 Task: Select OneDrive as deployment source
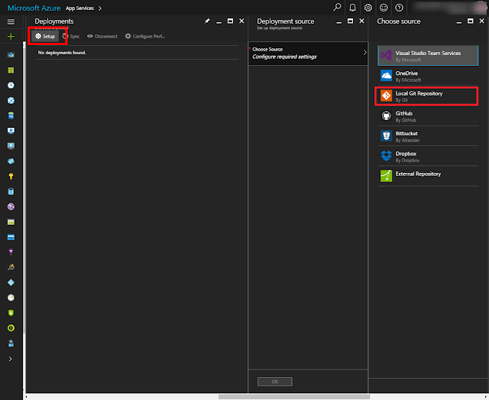click(428, 76)
